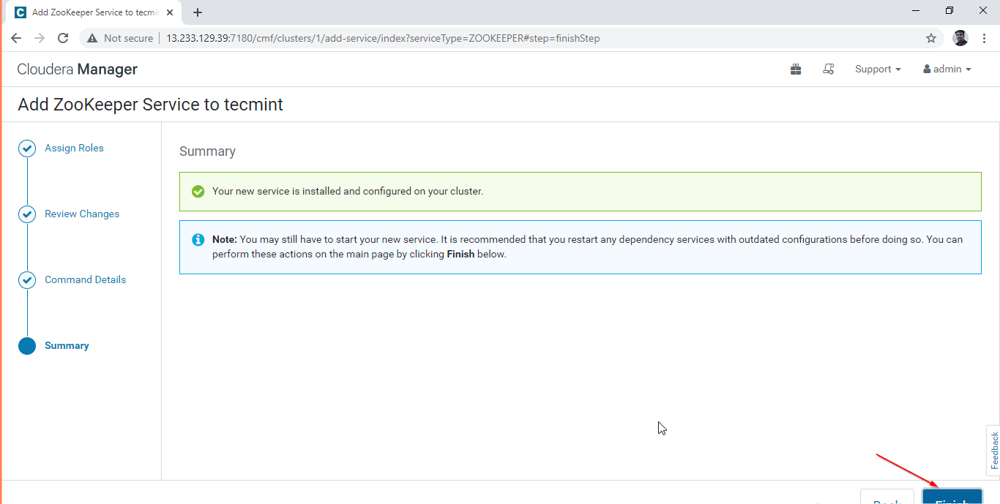Screen dimensions: 1000x504
Task: Click the Assign Roles step checkmark
Action: coord(27,148)
